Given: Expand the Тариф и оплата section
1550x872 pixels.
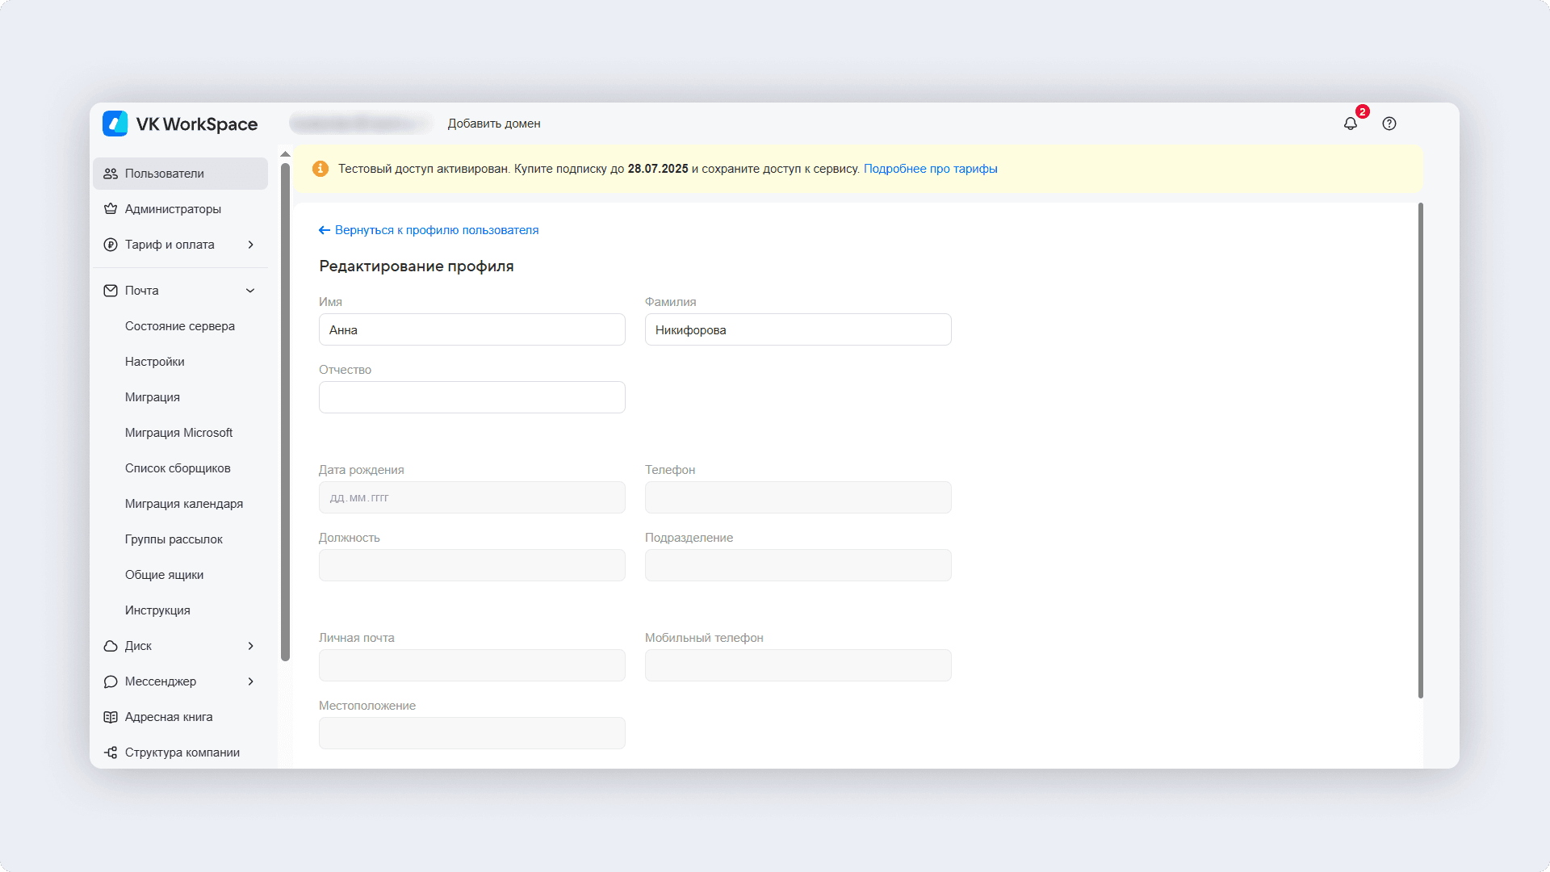Looking at the screenshot, I should (x=250, y=245).
